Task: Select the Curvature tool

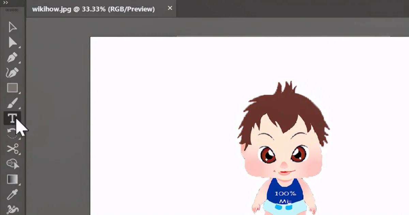Action: coord(13,73)
